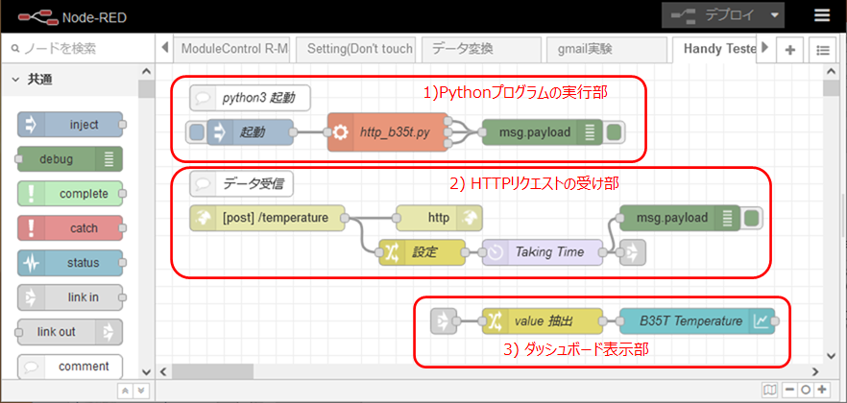Reset zoom with the circle icon
Image resolution: width=847 pixels, height=403 pixels.
(x=805, y=390)
